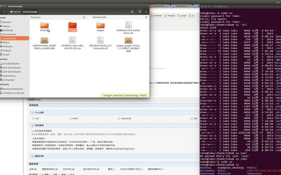Viewport: 281px width, 175px height.
Task: Open the js bookmarks folder
Action: point(191,15)
